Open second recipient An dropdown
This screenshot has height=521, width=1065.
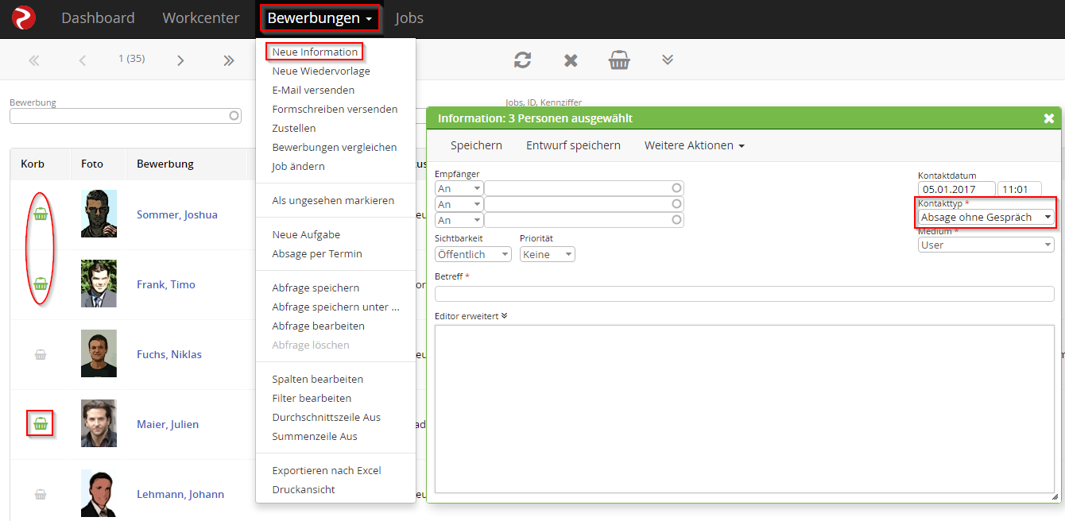pyautogui.click(x=459, y=204)
